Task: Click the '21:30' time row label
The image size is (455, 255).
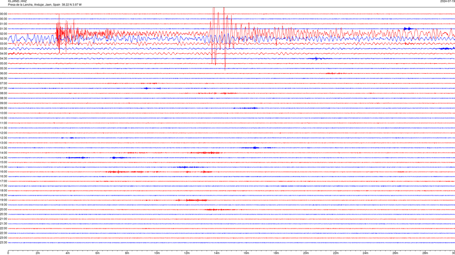Action: (x=3, y=223)
